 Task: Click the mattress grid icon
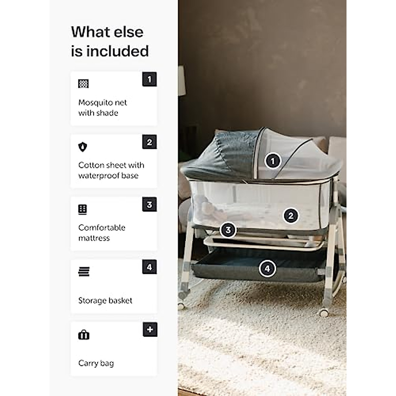coord(82,210)
